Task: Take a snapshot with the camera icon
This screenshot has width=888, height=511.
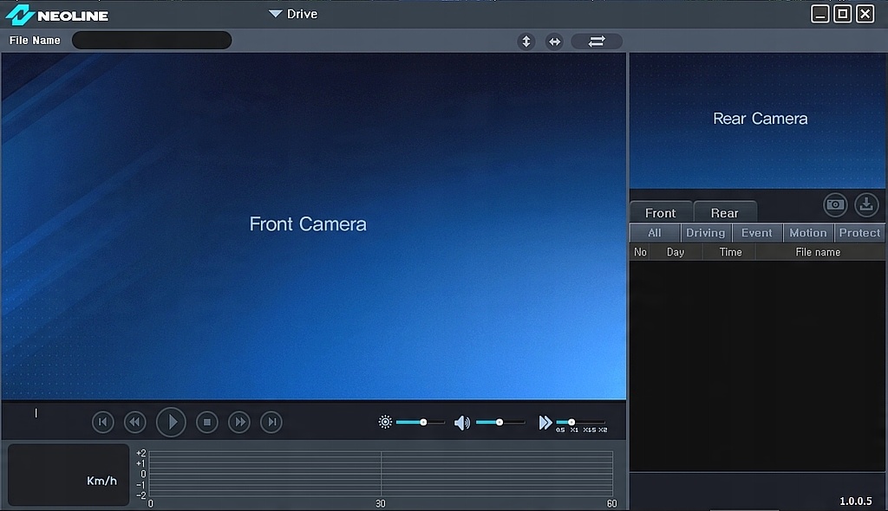Action: (x=835, y=204)
